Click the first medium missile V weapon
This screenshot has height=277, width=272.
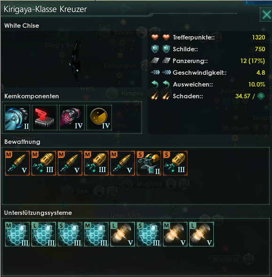pos(17,163)
